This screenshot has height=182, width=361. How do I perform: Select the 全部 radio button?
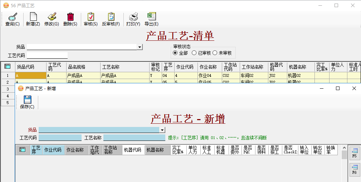(175, 53)
